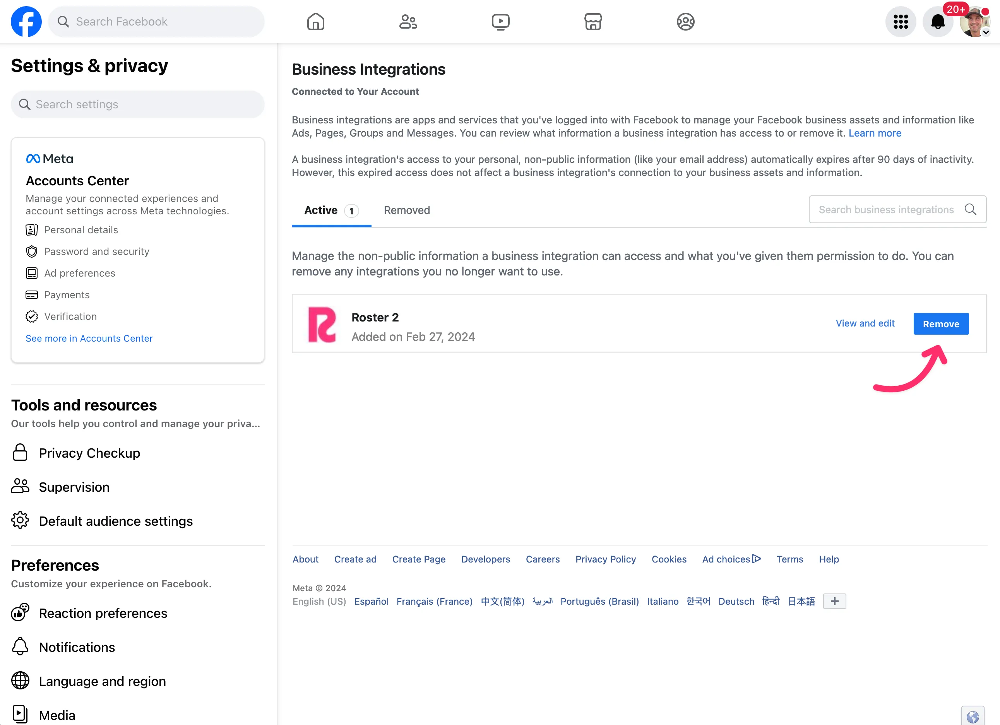Open the grid menu icon
This screenshot has width=1000, height=725.
901,22
